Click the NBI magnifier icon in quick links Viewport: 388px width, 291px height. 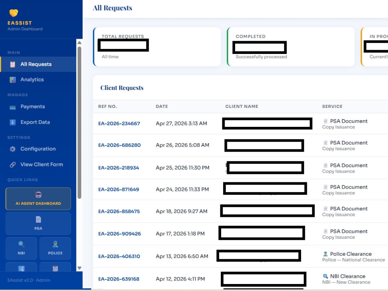[21, 244]
